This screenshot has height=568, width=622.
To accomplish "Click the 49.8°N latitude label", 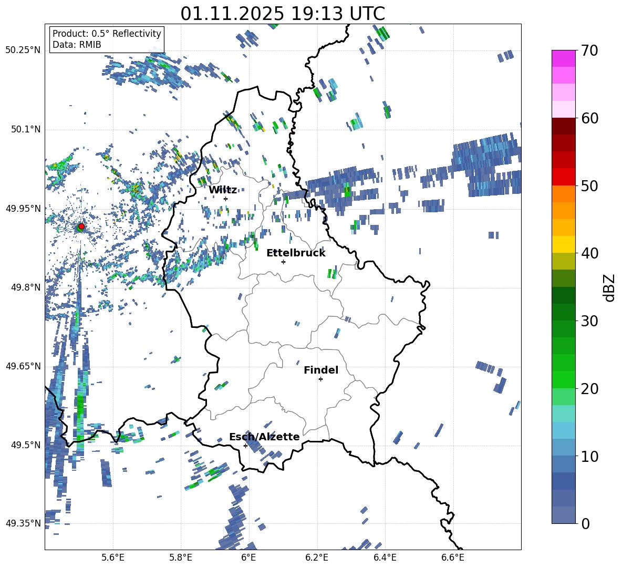I will click(26, 287).
